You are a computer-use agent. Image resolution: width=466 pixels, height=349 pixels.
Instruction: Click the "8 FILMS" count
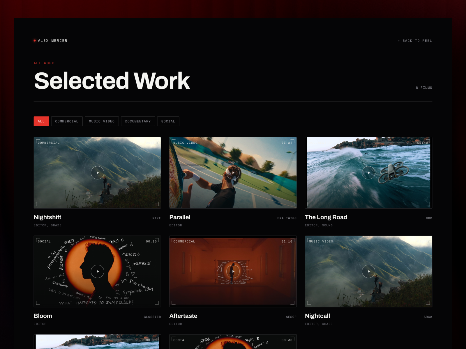(x=424, y=88)
